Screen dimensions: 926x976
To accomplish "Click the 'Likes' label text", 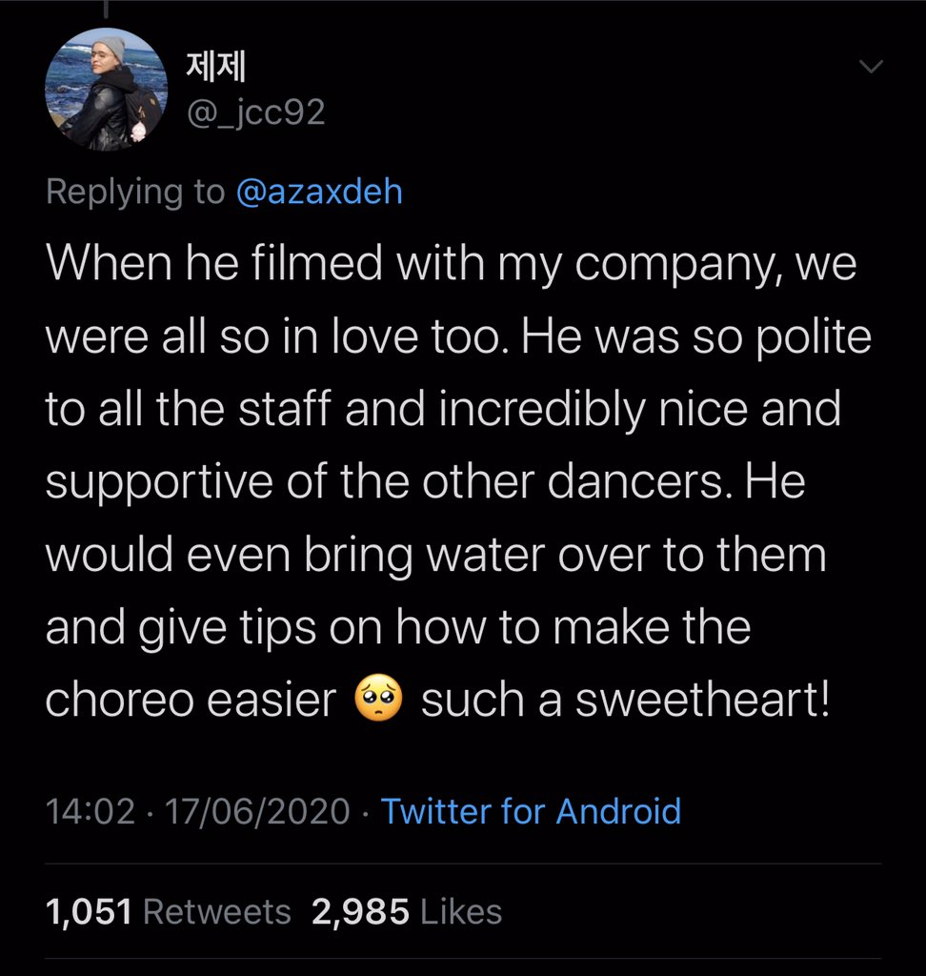I will [x=460, y=912].
